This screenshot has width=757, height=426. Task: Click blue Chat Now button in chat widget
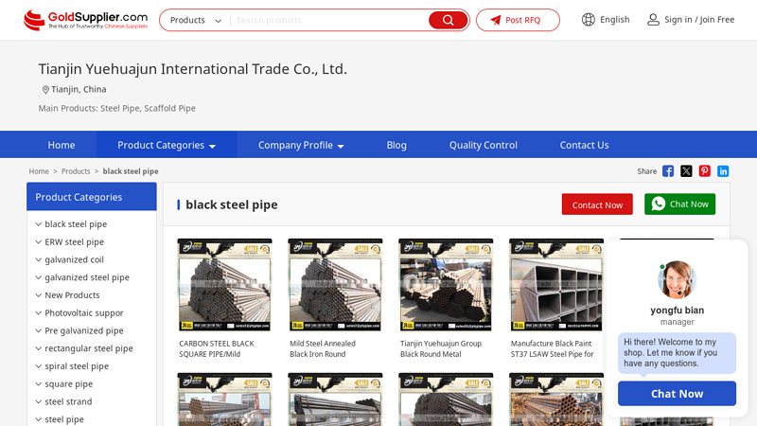[x=677, y=394]
